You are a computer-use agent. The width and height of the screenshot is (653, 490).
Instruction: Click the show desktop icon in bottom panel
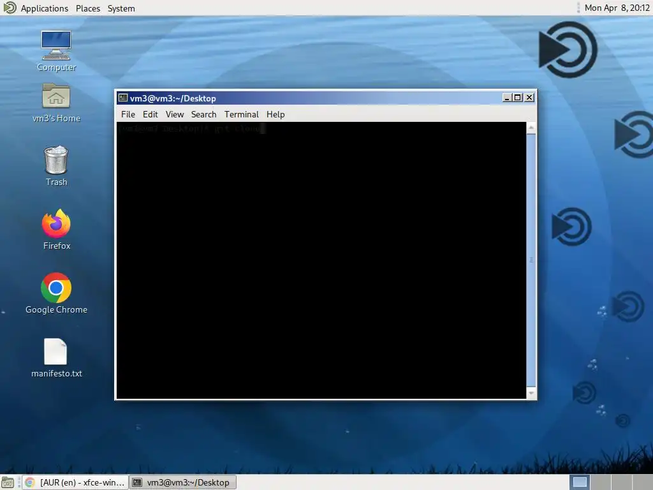(8, 482)
